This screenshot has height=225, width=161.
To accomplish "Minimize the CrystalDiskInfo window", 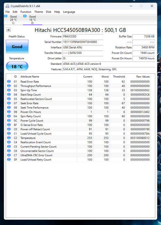I will click(x=131, y=6).
